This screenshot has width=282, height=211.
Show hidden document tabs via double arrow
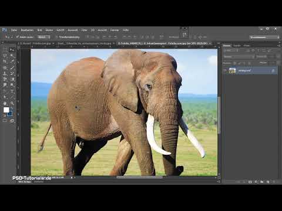pyautogui.click(x=219, y=43)
